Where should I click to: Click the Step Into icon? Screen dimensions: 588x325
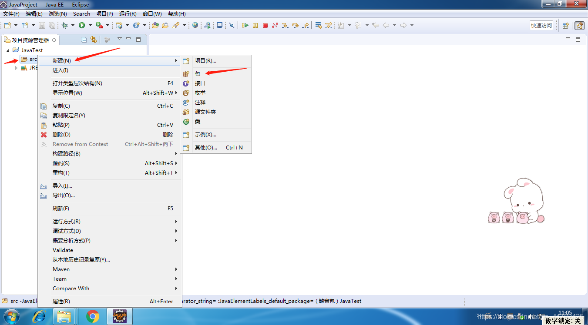(x=285, y=25)
